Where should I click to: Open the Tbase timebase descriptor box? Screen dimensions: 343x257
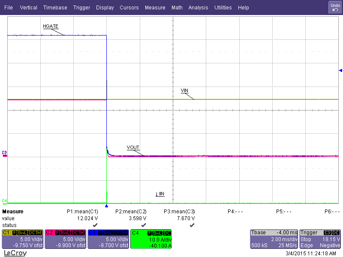[x=274, y=239]
